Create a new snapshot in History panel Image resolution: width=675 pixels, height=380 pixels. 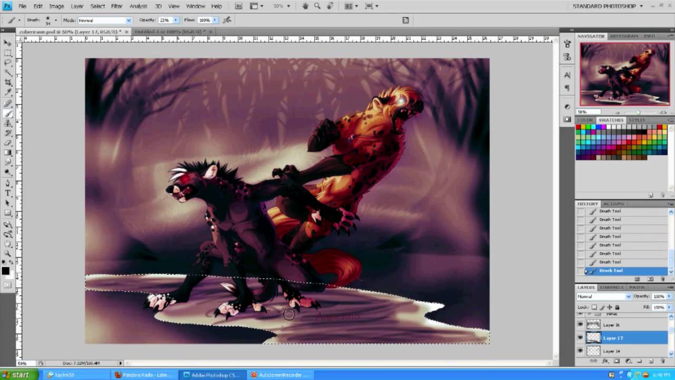coord(650,279)
